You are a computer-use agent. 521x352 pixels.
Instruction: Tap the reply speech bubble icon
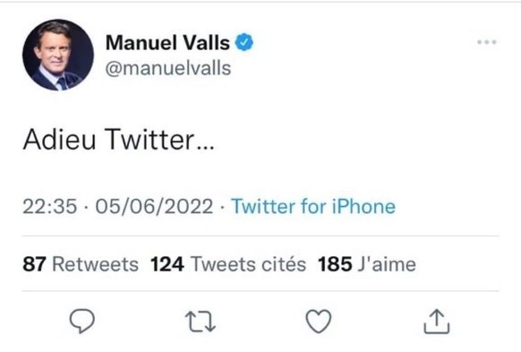82,321
